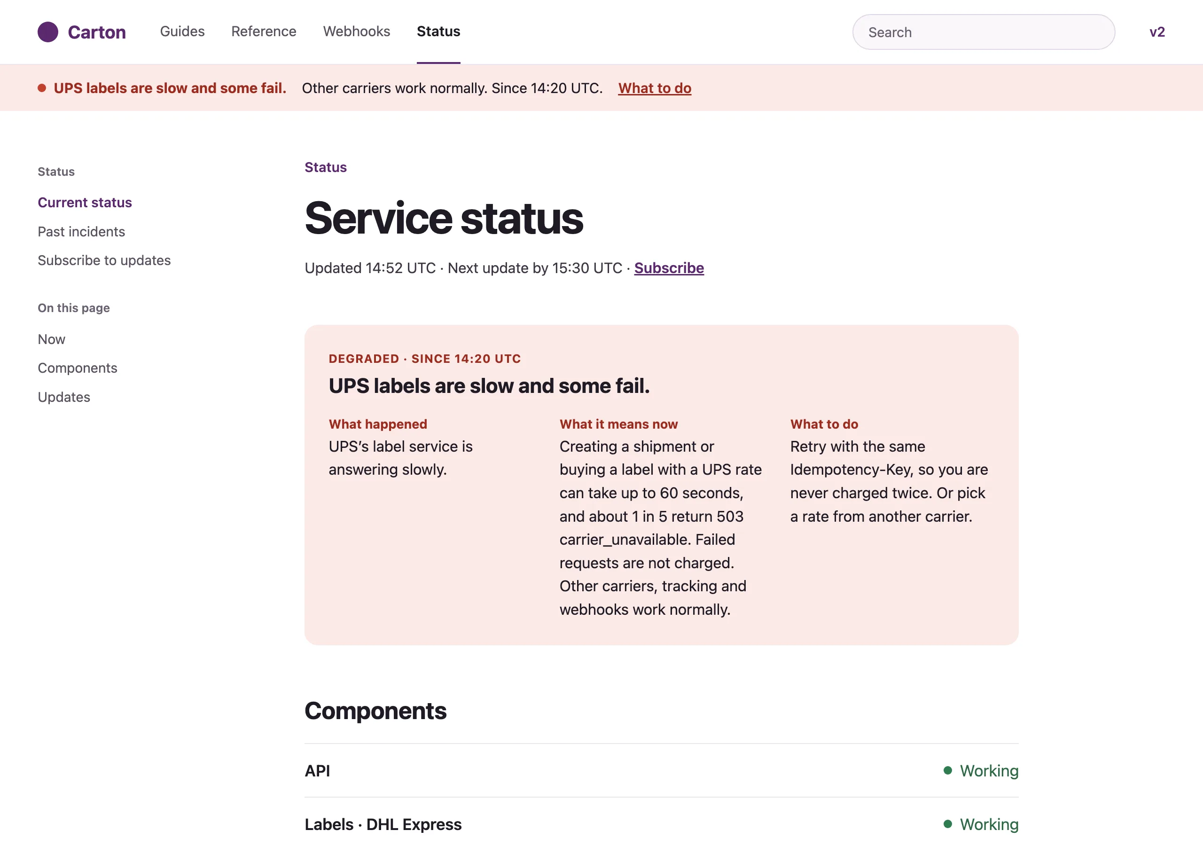The image size is (1203, 846).
Task: Open Subscribe to updates sidebar link
Action: point(104,260)
